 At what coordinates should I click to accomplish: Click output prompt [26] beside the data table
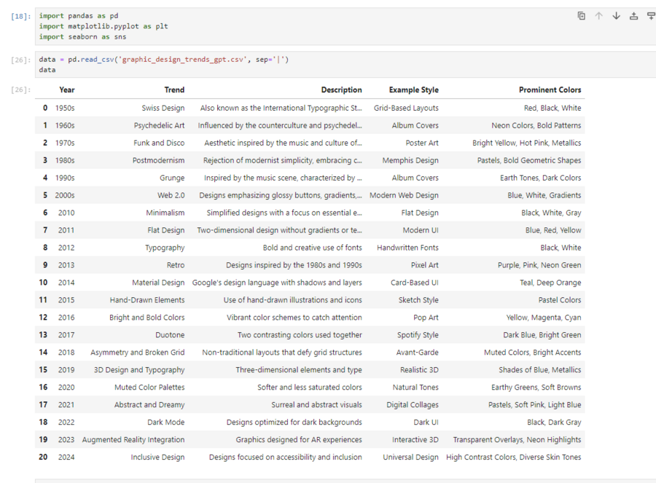[x=21, y=90]
